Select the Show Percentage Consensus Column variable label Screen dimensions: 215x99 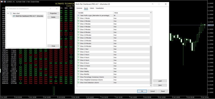point(92,77)
